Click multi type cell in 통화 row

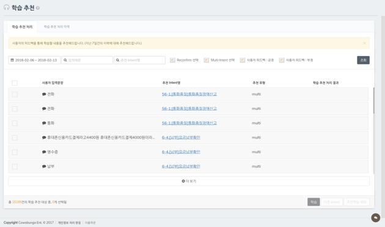tap(256, 123)
